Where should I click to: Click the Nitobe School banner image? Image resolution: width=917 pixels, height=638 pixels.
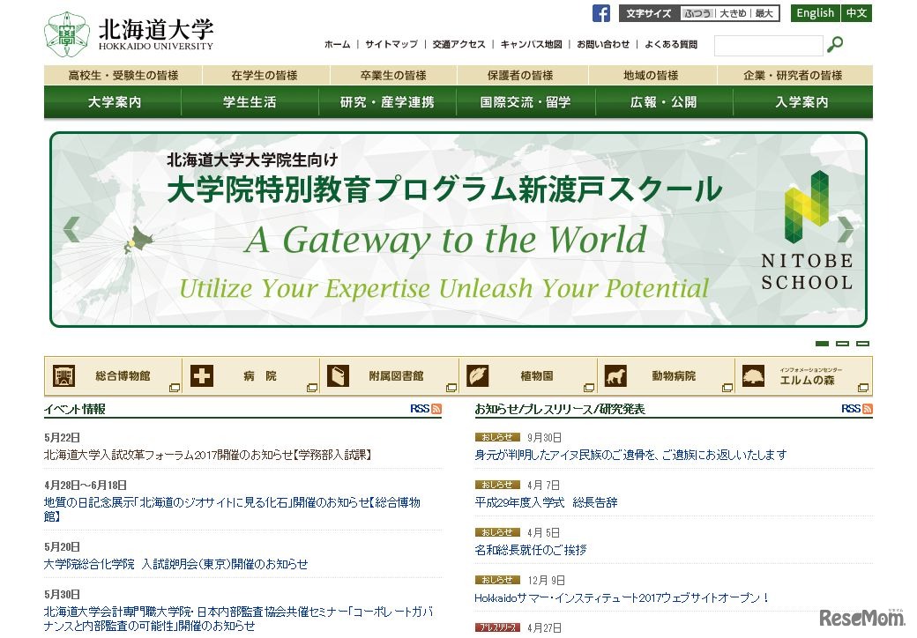tap(458, 230)
